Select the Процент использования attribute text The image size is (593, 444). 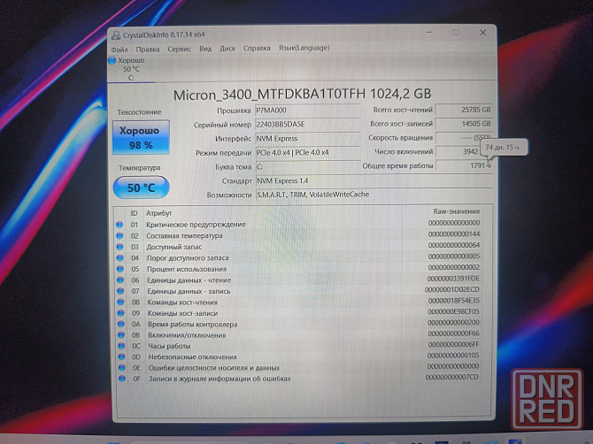(187, 269)
